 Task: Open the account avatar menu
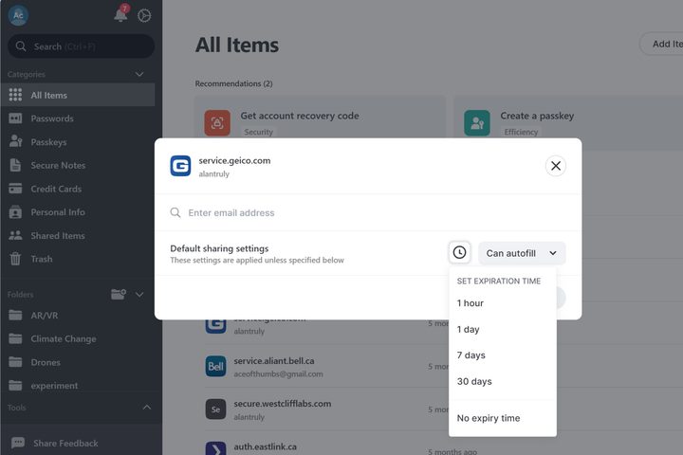[18, 15]
